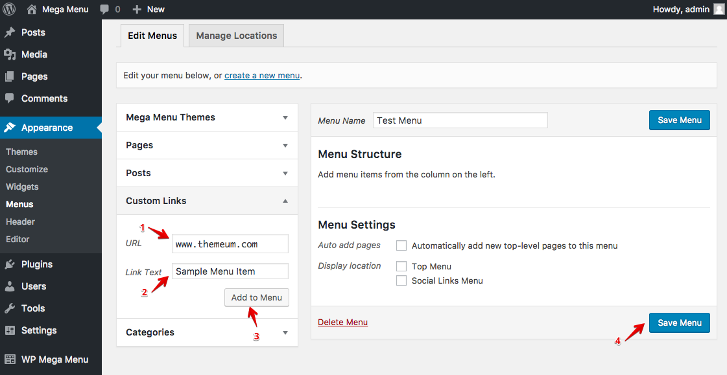This screenshot has width=727, height=375.
Task: Click the WordPress logo icon
Action: [9, 9]
